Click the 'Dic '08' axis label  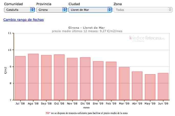point(85,103)
